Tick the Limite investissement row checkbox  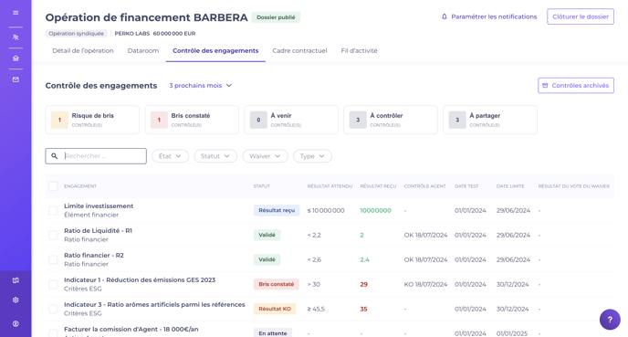click(53, 210)
